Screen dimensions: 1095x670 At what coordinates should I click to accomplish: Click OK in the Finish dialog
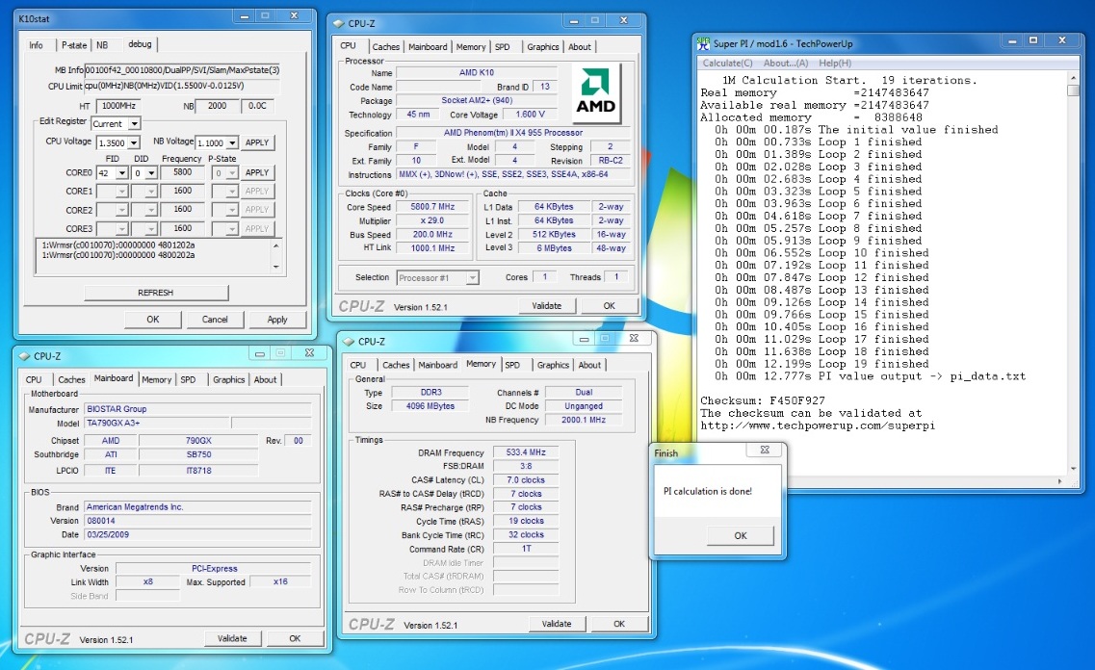coord(741,536)
